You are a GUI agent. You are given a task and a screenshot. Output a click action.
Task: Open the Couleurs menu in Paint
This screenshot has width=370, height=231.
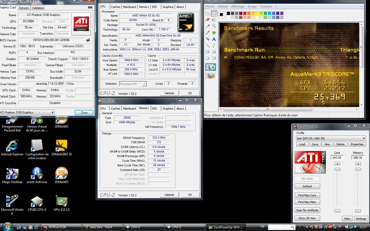(x=266, y=6)
